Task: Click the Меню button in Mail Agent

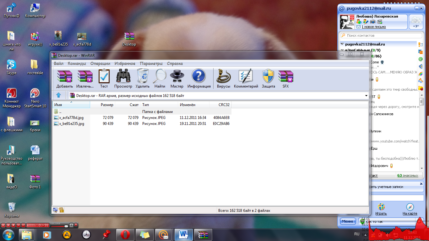Action: (348, 221)
